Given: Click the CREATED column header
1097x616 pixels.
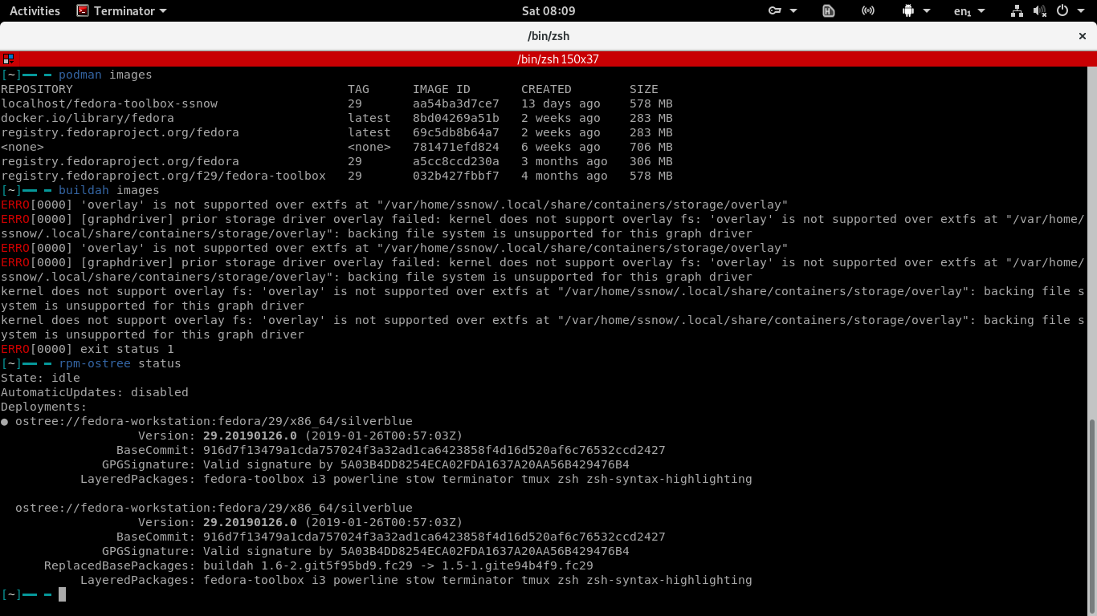Looking at the screenshot, I should pos(546,89).
